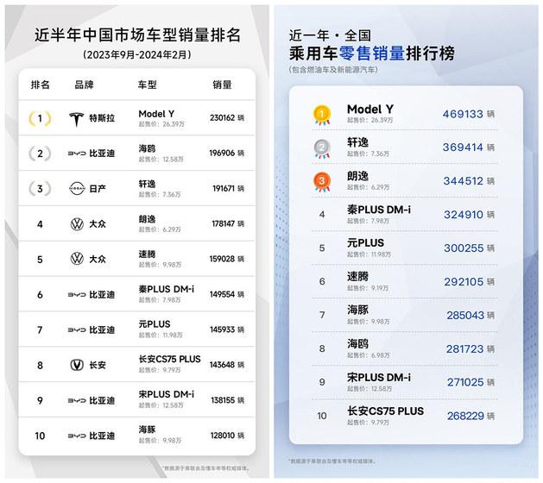Click the bronze medal badge beside 朗逸

tap(322, 183)
